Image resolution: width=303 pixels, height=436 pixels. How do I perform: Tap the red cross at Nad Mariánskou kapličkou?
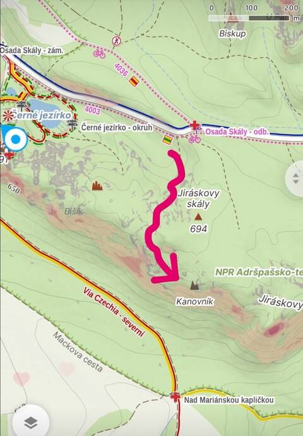point(175,397)
